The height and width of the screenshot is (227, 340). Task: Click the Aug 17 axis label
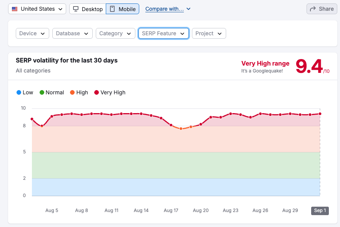(x=171, y=211)
